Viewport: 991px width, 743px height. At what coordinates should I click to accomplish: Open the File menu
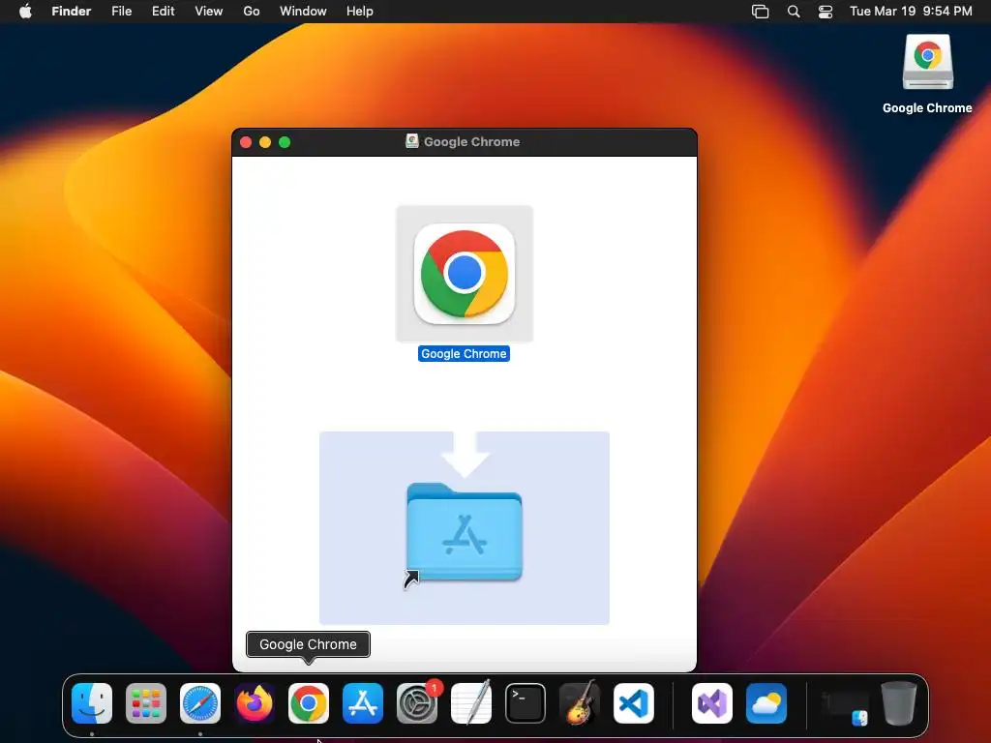pyautogui.click(x=121, y=12)
